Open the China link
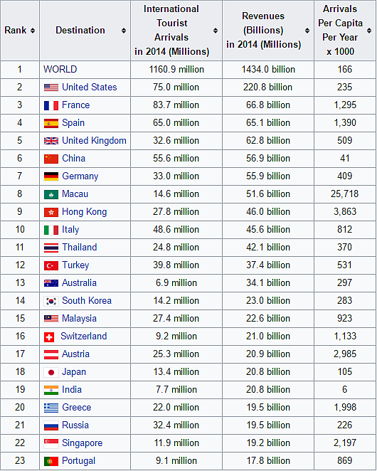 click(x=73, y=158)
